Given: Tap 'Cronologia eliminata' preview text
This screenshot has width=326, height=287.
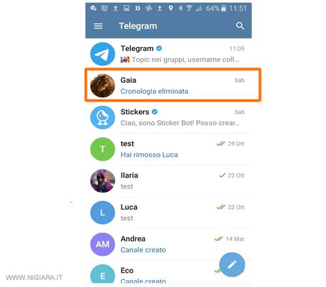Looking at the screenshot, I should pos(155,91).
